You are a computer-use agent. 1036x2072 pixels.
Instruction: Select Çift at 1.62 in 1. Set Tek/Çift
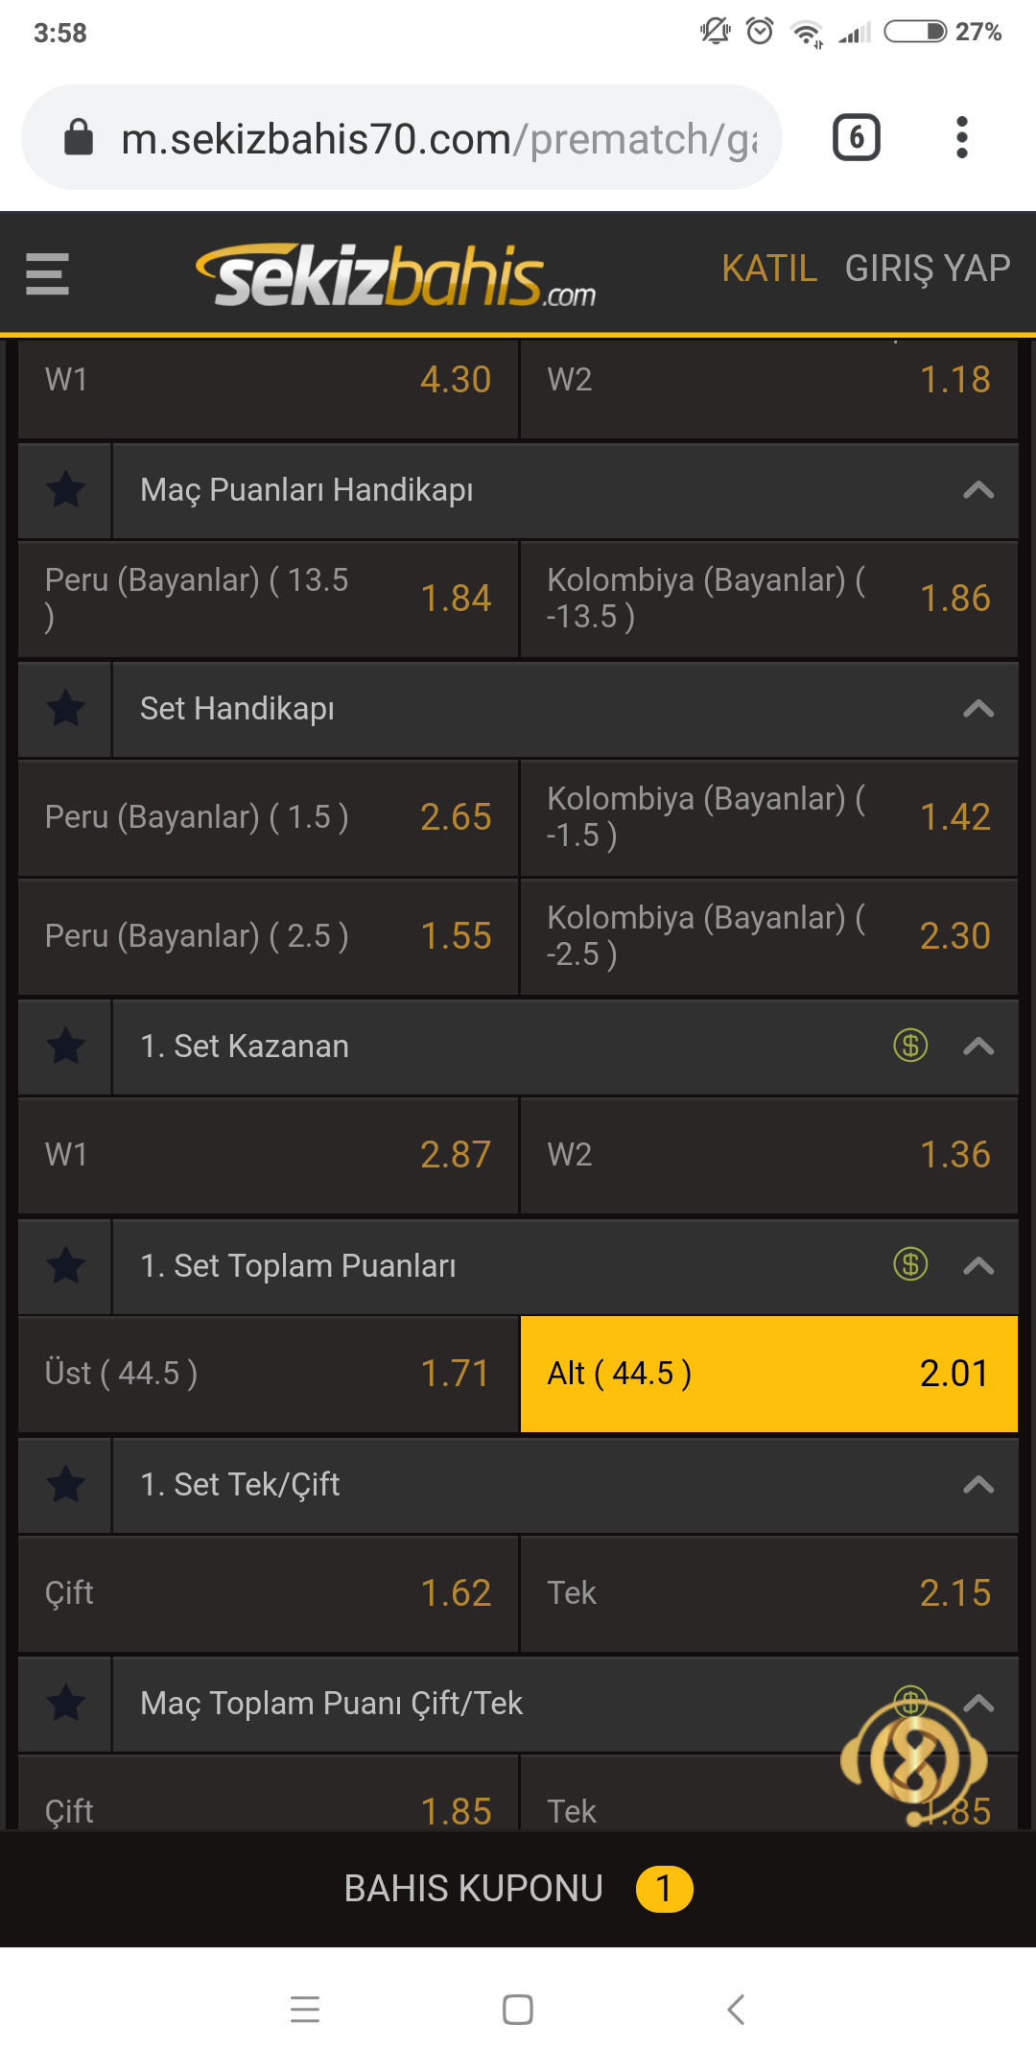pos(268,1593)
